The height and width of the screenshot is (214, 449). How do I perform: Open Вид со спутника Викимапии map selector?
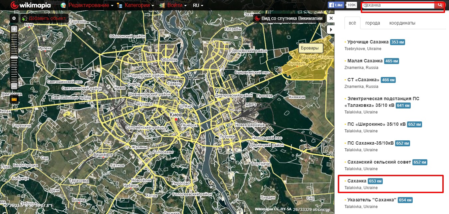click(x=289, y=18)
